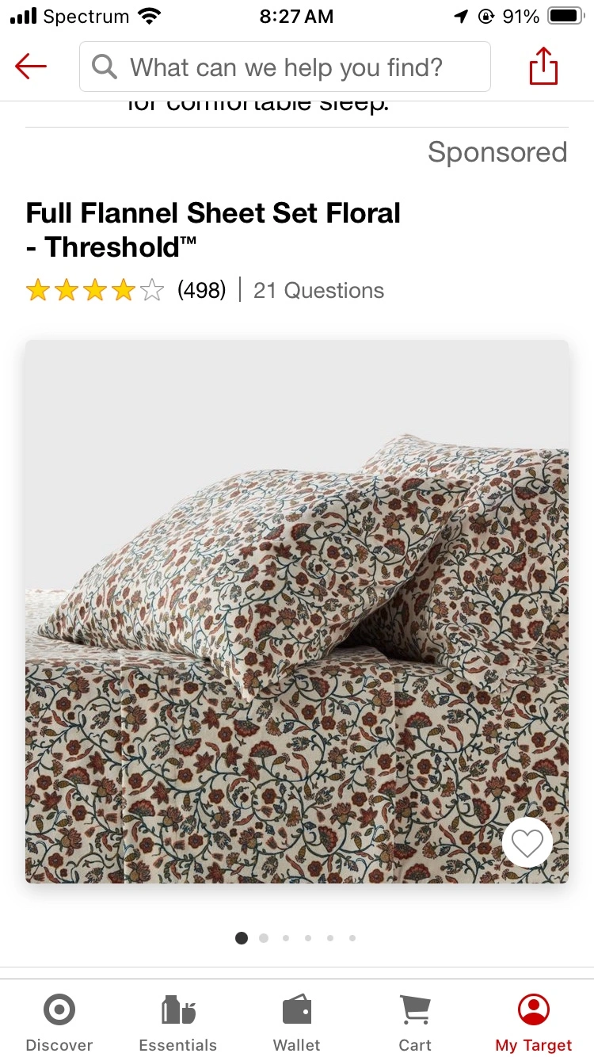Open the floral sheet product image
This screenshot has width=594, height=1057.
pyautogui.click(x=297, y=612)
